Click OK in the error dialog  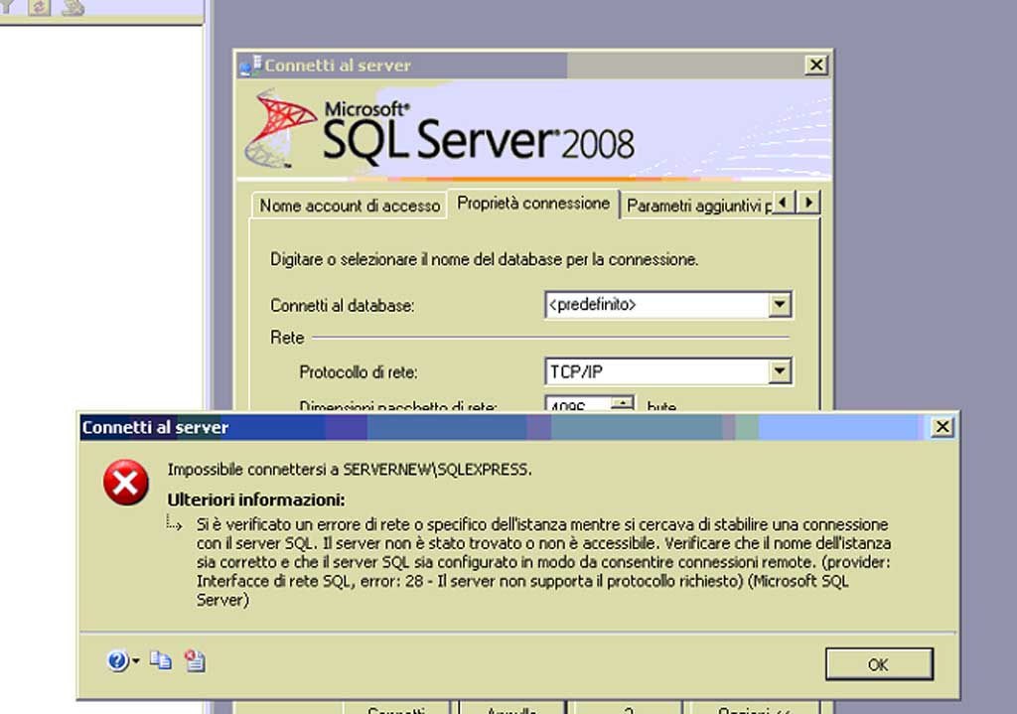(879, 664)
